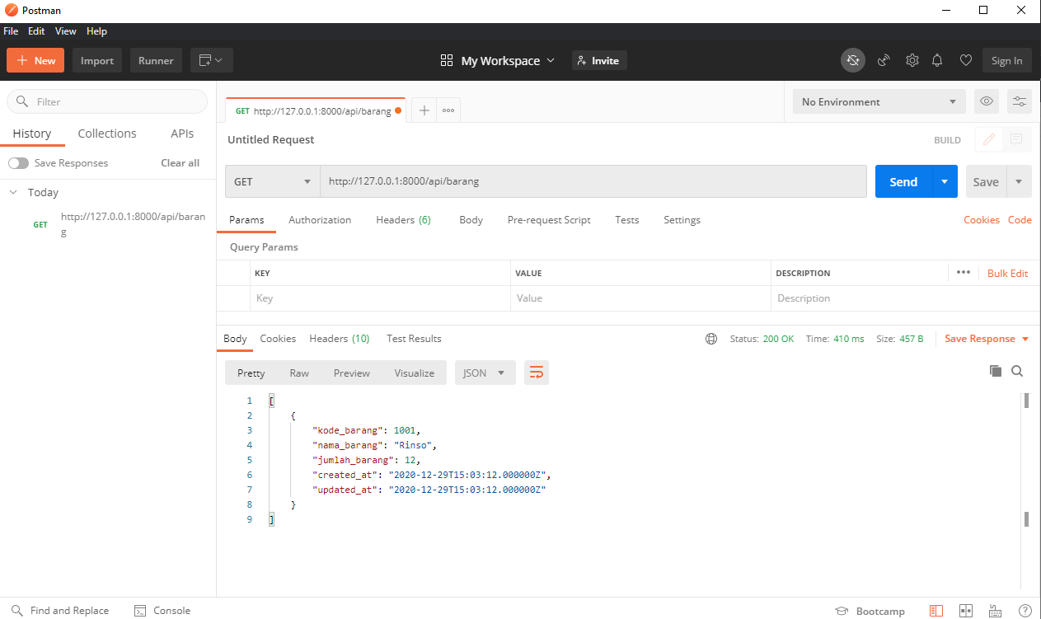Copy the response body with copy icon
The image size is (1041, 619).
point(995,371)
